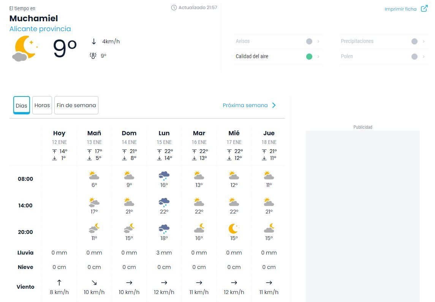
Task: Click Lun wind direction right arrow
Action: click(x=164, y=283)
